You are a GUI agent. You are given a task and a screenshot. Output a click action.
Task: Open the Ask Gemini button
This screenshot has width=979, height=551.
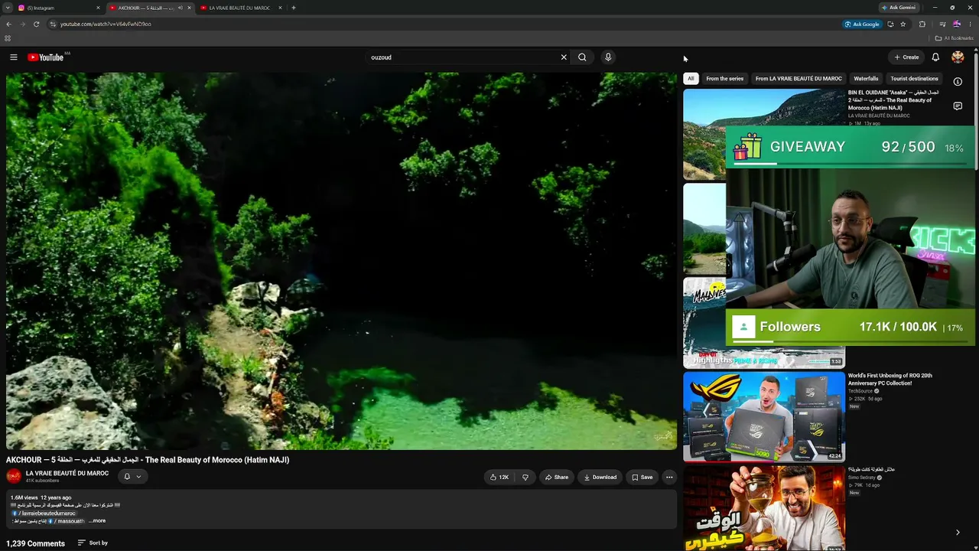click(899, 8)
